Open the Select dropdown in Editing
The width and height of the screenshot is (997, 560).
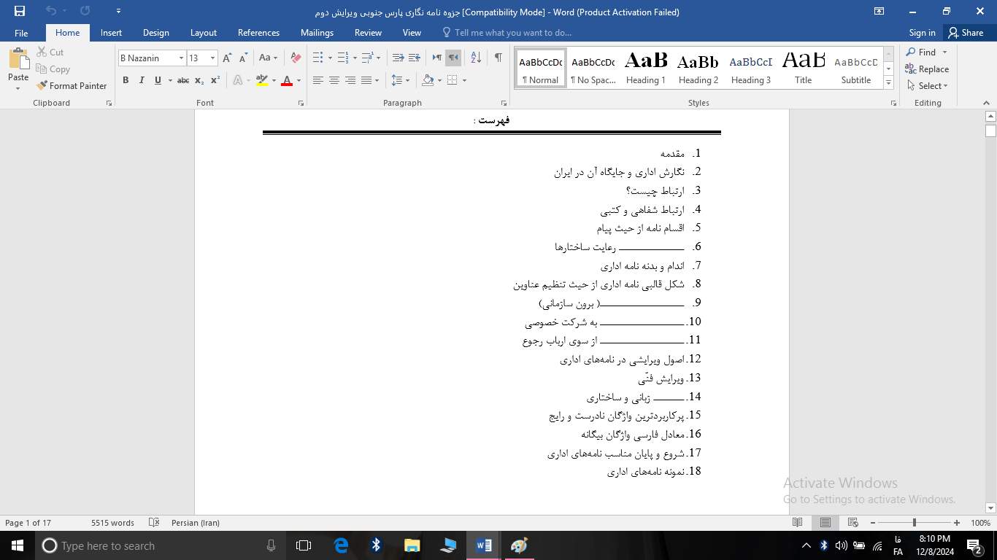[x=927, y=85]
